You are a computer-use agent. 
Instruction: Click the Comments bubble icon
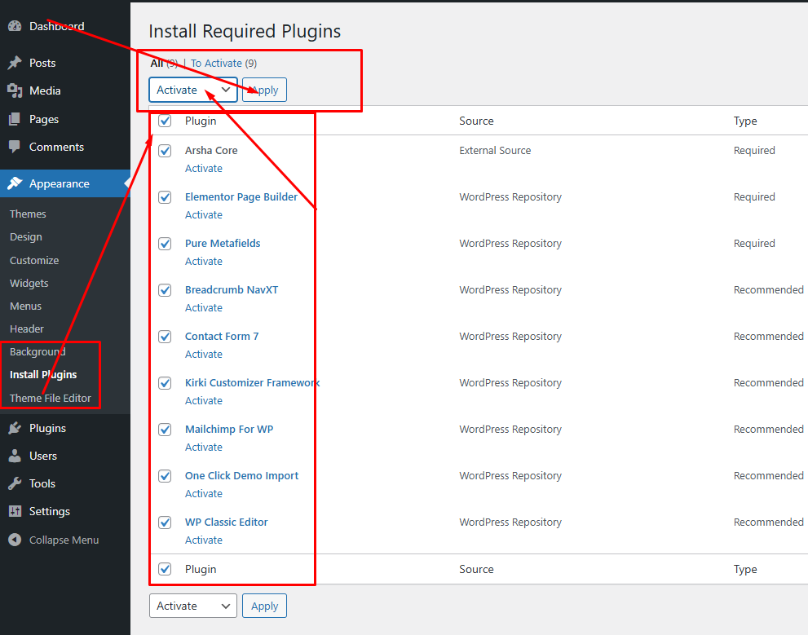coord(15,147)
